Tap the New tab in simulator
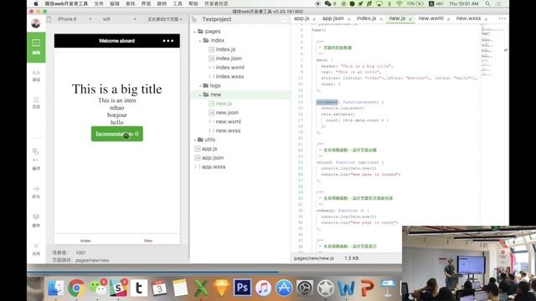Image resolution: width=536 pixels, height=301 pixels. (x=148, y=241)
